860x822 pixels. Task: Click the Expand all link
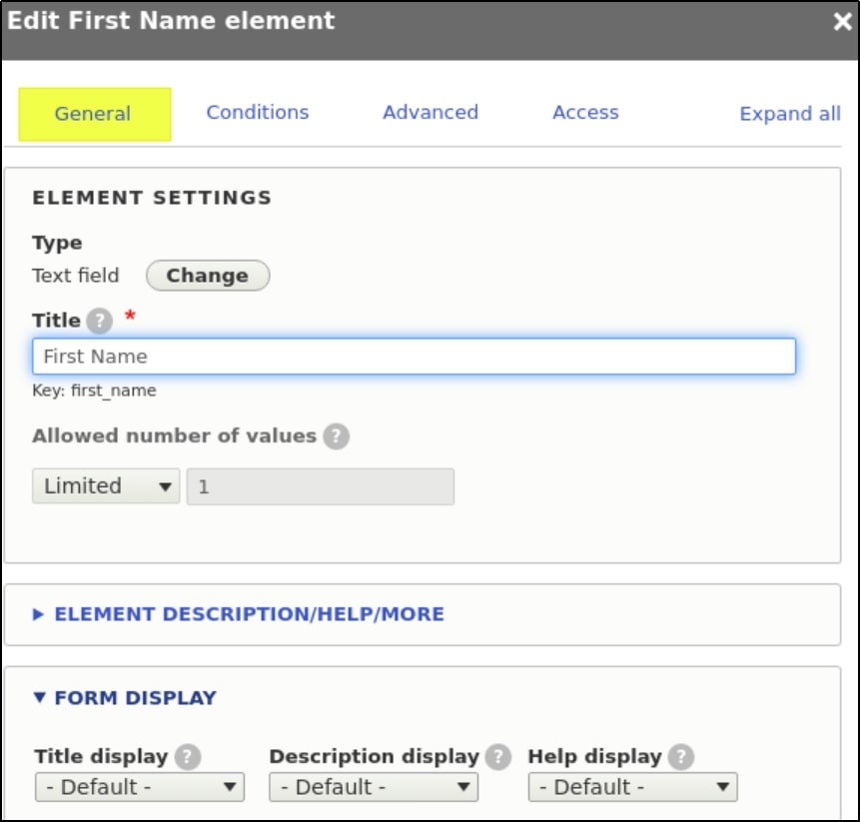point(789,114)
